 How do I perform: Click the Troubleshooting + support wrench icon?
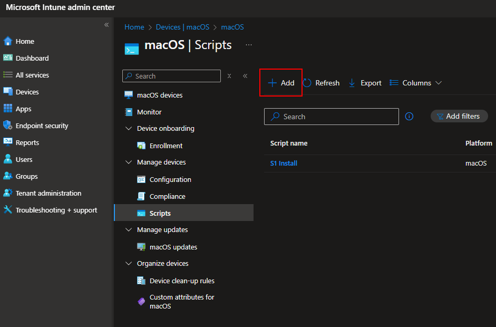tap(8, 210)
